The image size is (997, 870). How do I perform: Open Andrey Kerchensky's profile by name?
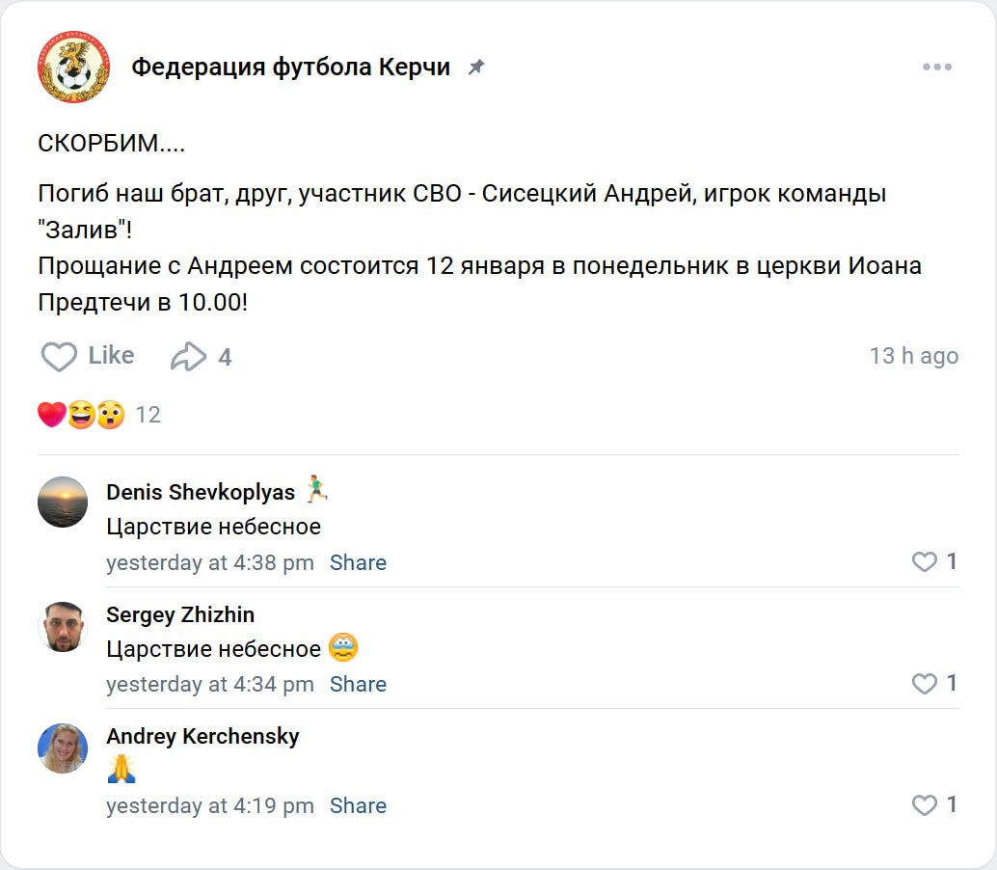coord(202,736)
